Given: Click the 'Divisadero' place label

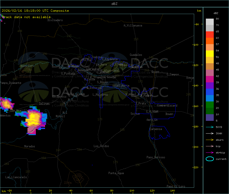Looking at the screenshot, I should pyautogui.click(x=55, y=20).
